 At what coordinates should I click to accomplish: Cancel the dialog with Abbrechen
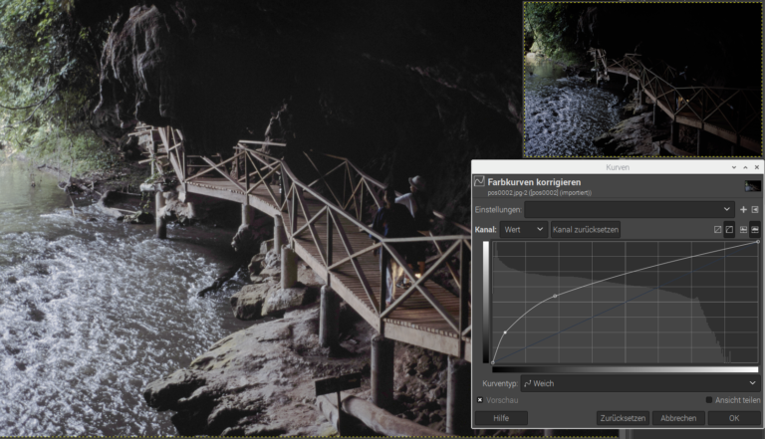(x=678, y=418)
